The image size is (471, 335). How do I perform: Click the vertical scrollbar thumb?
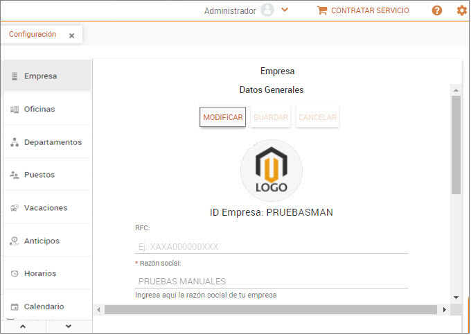click(x=456, y=144)
